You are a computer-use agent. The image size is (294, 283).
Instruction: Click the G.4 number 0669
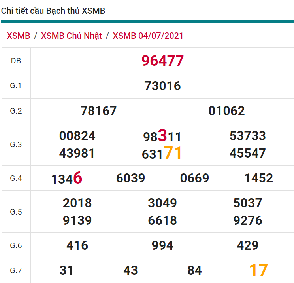pos(194,178)
